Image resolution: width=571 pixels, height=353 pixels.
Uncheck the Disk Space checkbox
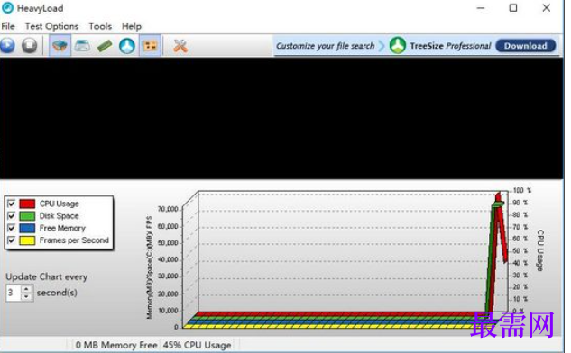coord(12,215)
